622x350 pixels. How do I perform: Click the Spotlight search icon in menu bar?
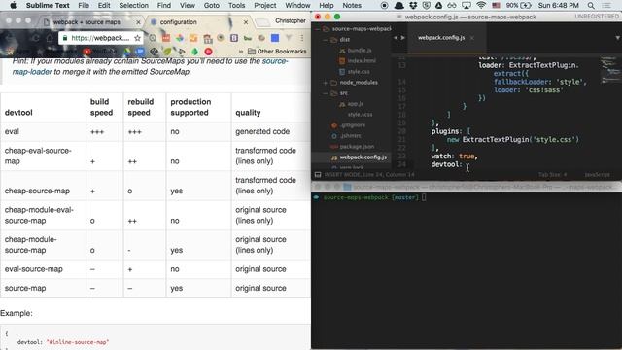click(591, 5)
